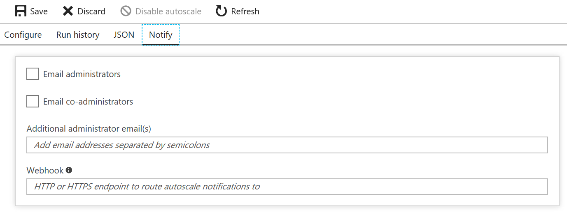567x212 pixels.
Task: Enable the Email administrators checkbox
Action: (x=33, y=74)
